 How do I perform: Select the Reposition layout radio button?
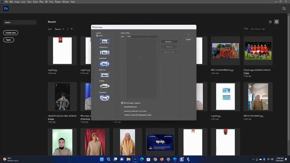pos(97,92)
